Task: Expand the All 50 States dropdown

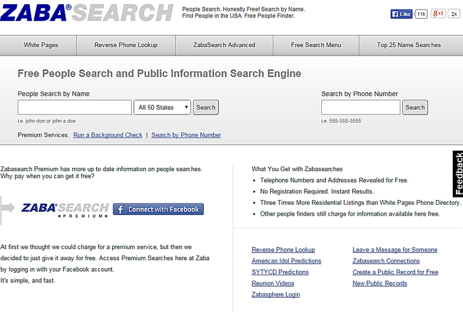Action: [x=162, y=107]
